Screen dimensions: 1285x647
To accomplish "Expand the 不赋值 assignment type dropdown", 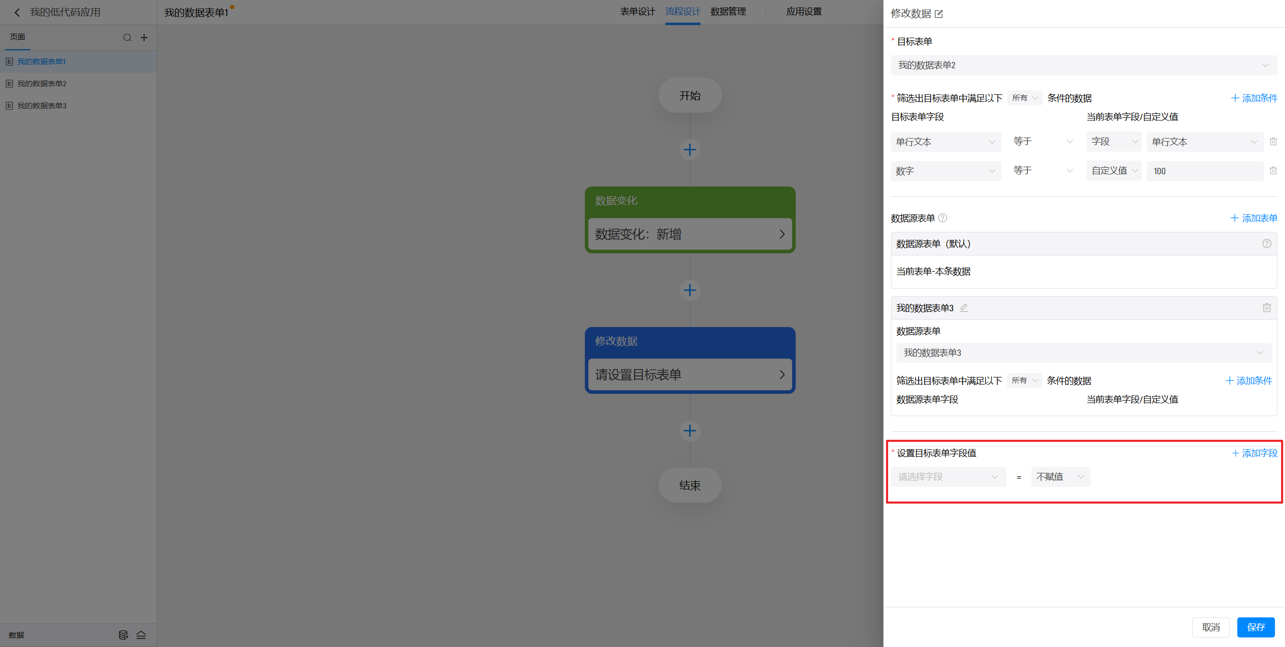I will pyautogui.click(x=1060, y=477).
